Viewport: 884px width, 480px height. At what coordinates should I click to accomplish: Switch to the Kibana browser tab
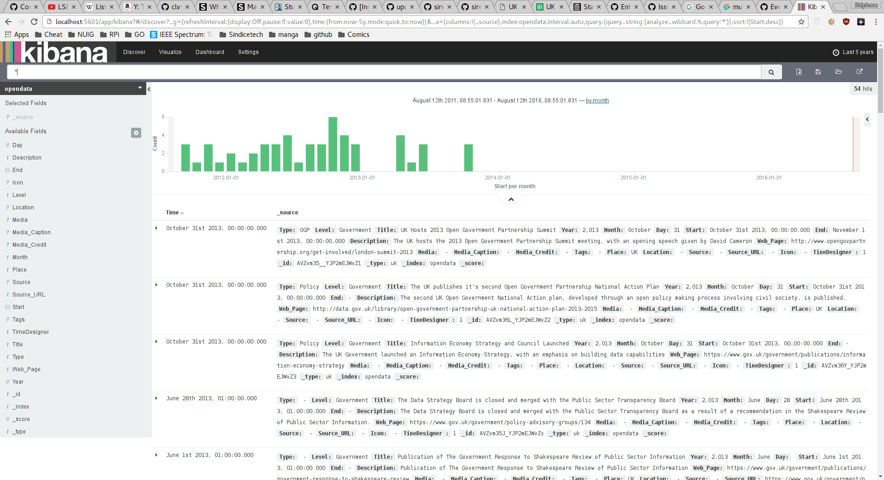(812, 7)
